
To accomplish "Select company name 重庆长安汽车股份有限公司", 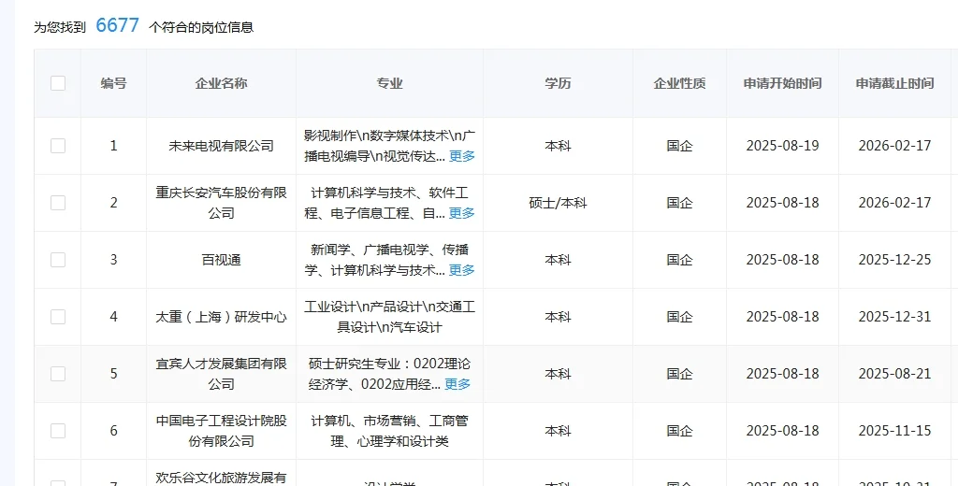I will point(221,203).
